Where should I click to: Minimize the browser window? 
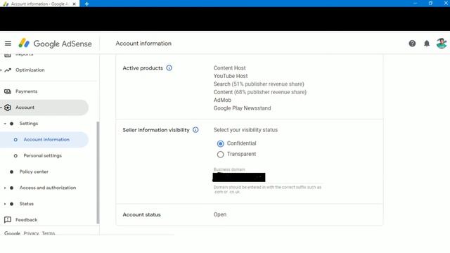click(x=415, y=4)
